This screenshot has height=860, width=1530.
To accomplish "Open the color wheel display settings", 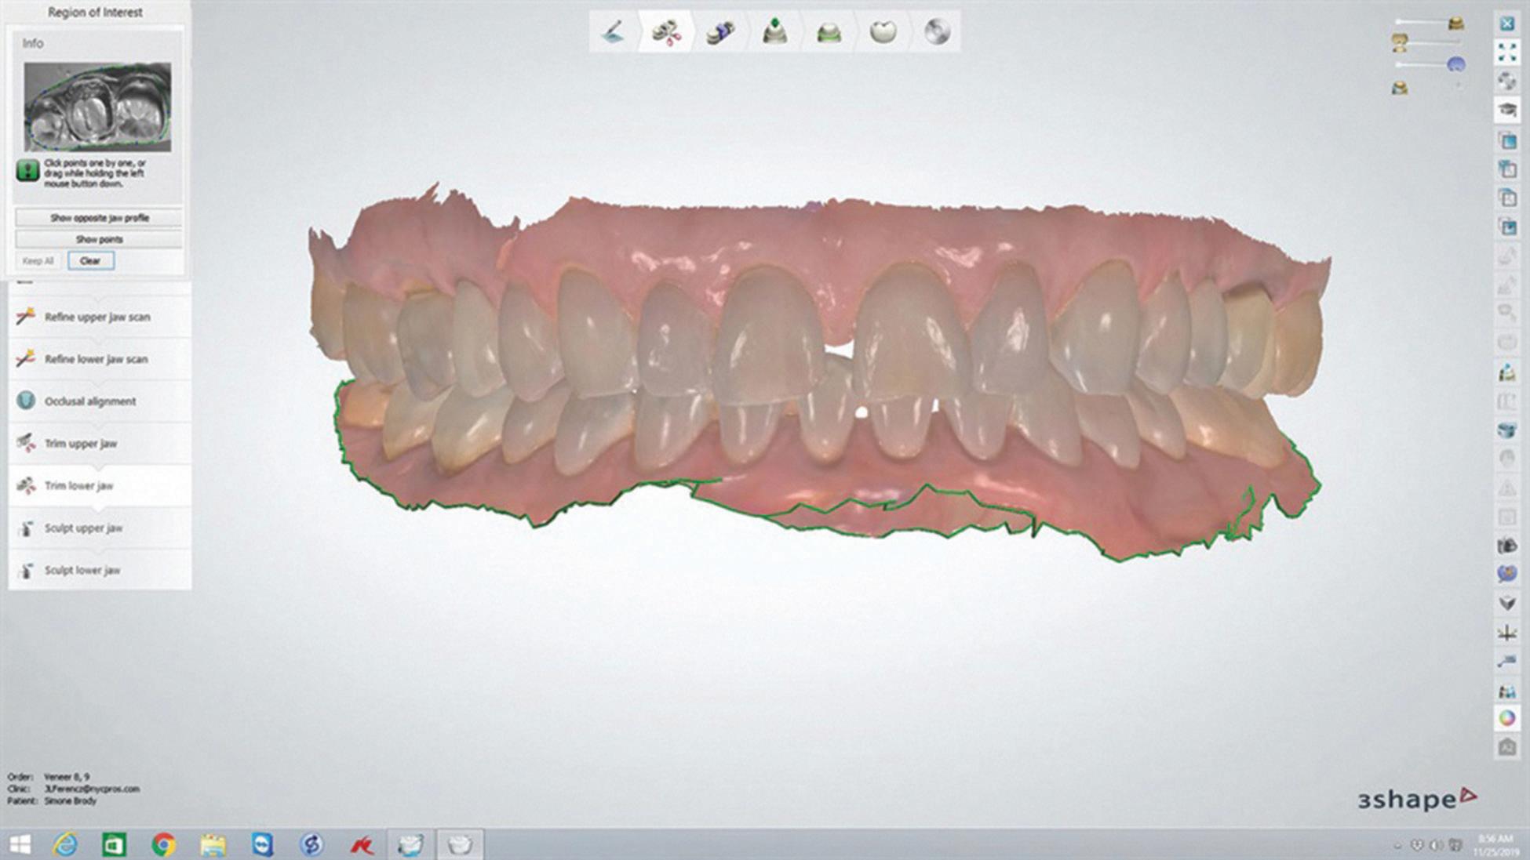I will pyautogui.click(x=1506, y=718).
